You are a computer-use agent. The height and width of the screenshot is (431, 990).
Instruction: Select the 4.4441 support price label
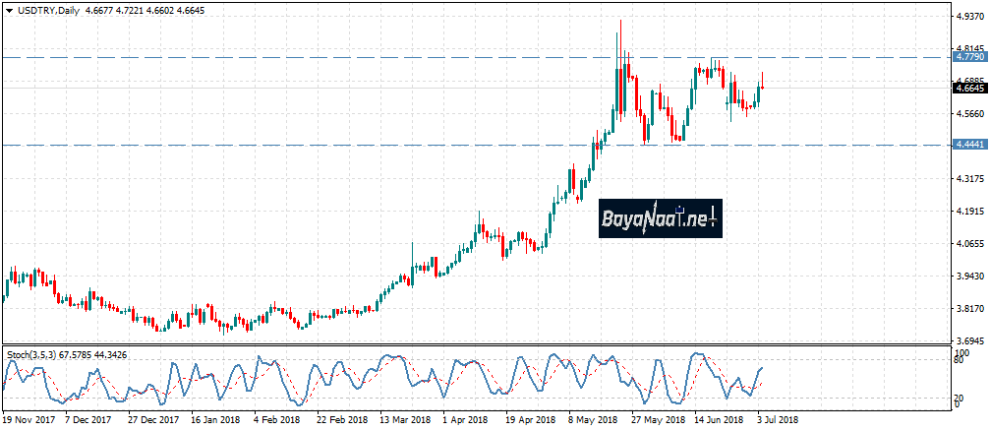(968, 145)
